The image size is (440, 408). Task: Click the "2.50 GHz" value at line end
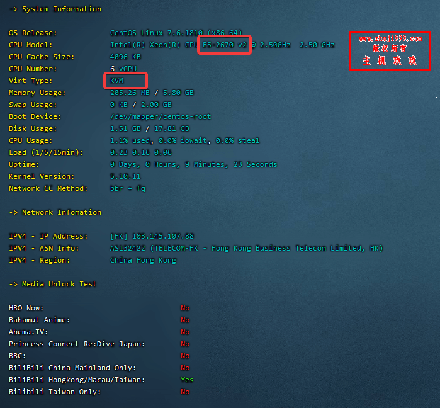317,45
